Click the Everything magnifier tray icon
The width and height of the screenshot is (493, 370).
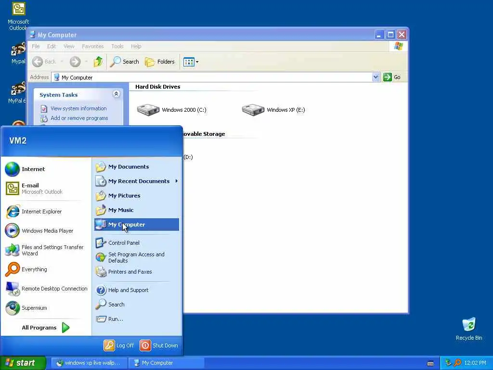coord(457,363)
